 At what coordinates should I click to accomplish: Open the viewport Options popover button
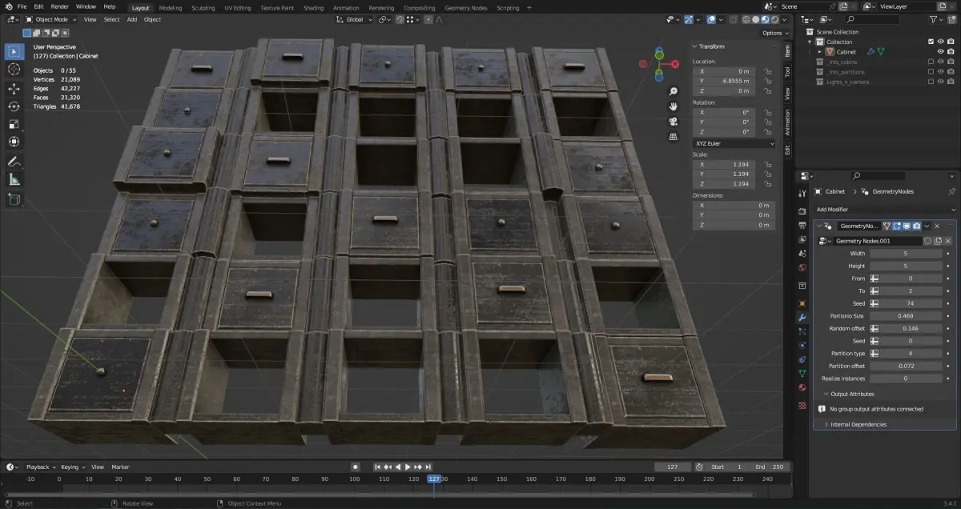click(x=774, y=33)
